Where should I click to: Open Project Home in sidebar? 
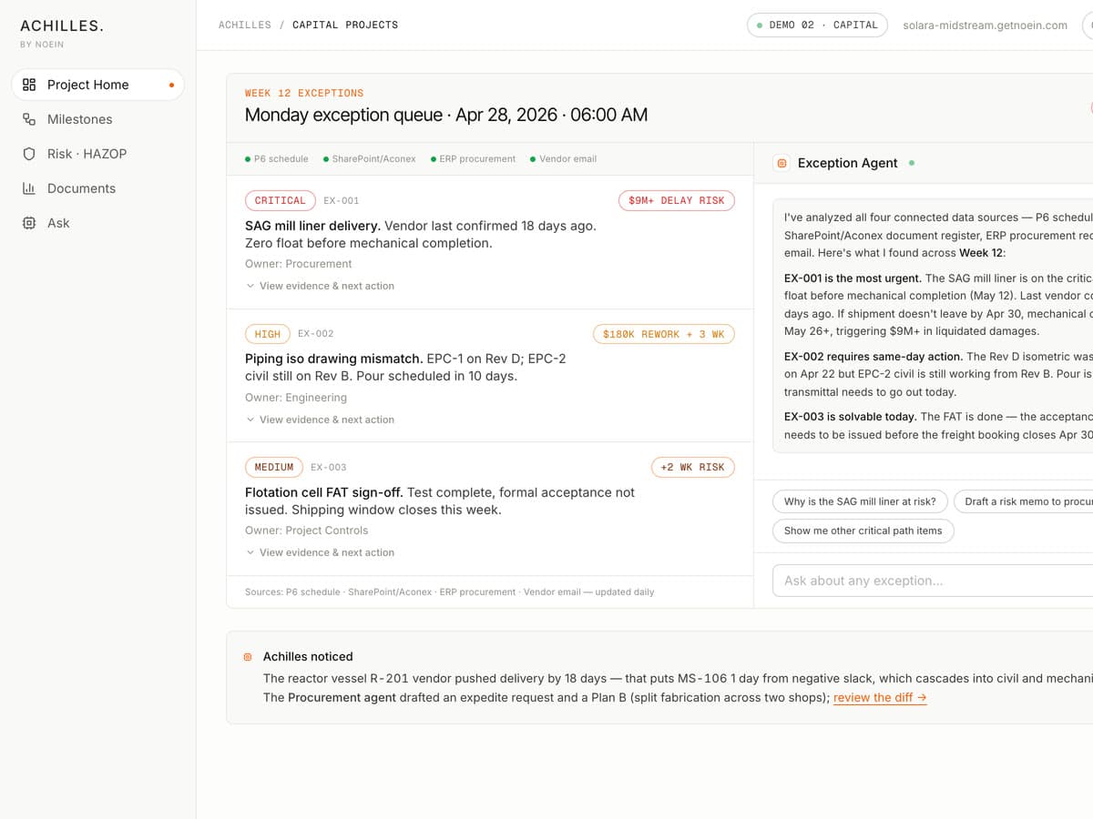pyautogui.click(x=97, y=85)
